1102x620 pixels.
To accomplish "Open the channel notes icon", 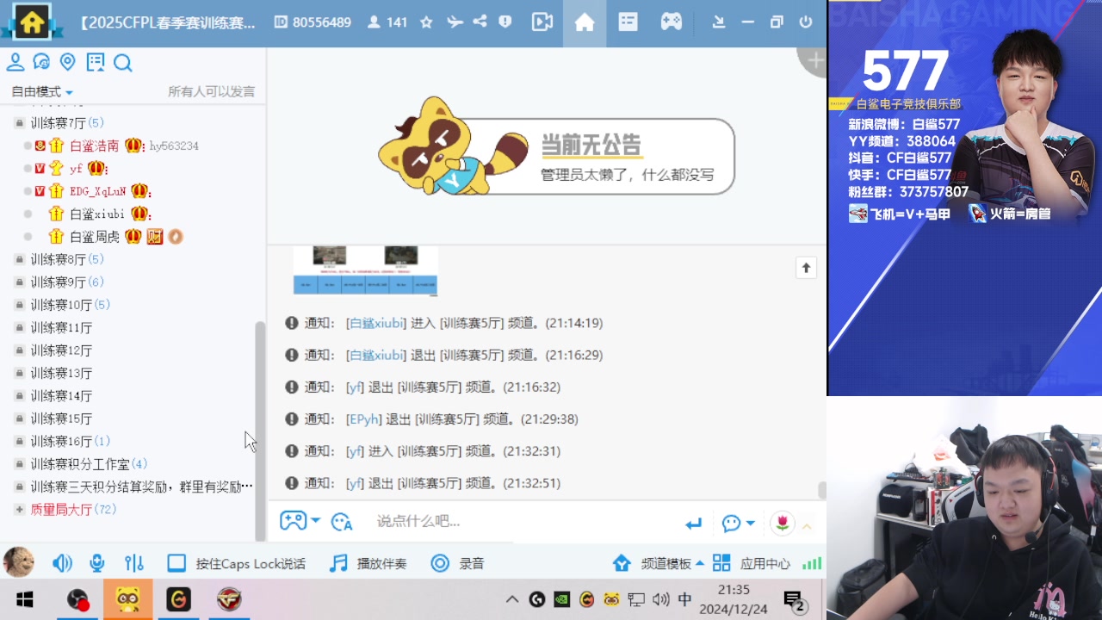I will pos(96,62).
